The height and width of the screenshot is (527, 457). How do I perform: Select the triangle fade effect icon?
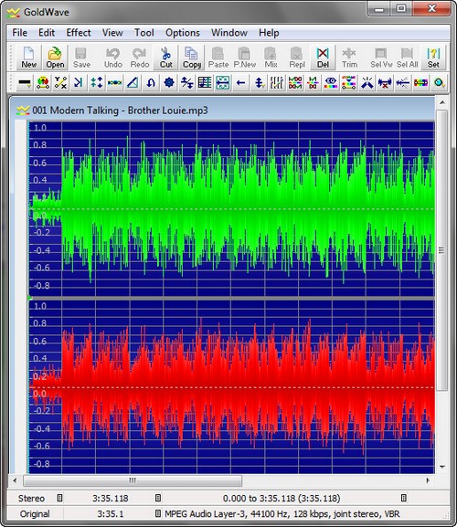tap(133, 82)
